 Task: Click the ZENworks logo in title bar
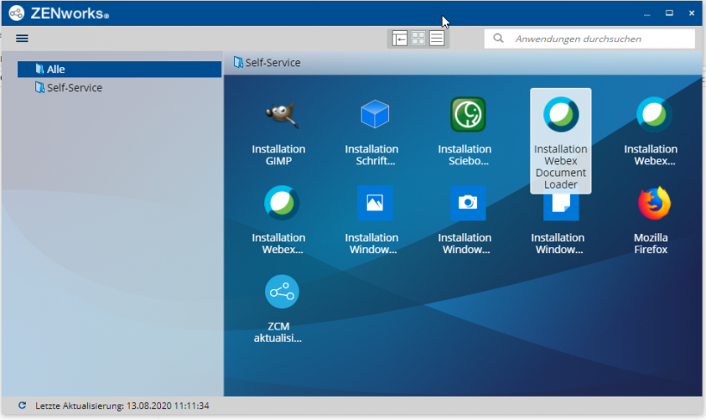(x=16, y=13)
